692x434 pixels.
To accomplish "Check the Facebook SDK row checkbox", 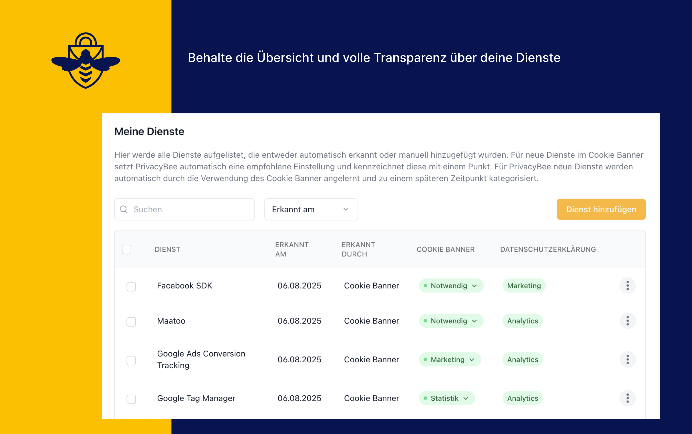I will click(x=131, y=286).
